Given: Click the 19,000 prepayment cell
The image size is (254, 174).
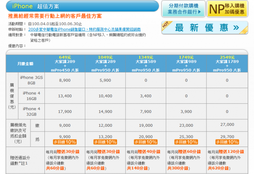Looking at the screenshot, I should [146, 126].
